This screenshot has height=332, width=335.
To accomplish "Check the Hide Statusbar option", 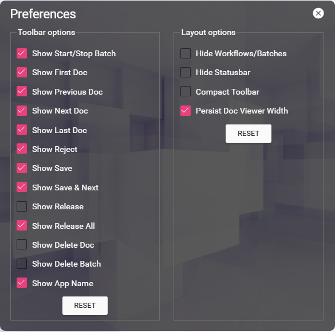I will [186, 72].
